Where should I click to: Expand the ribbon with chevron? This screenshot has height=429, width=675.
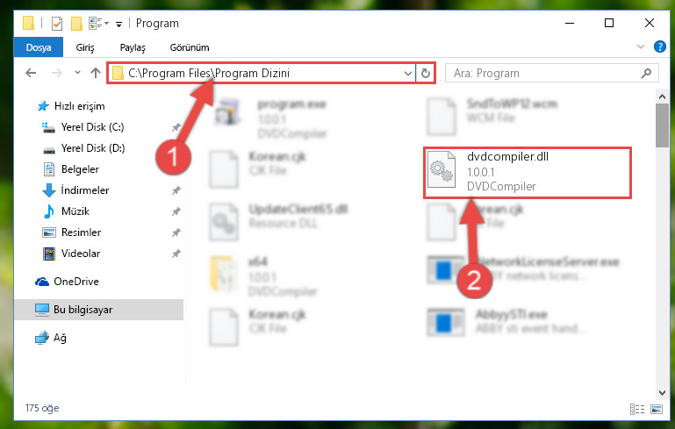(641, 46)
